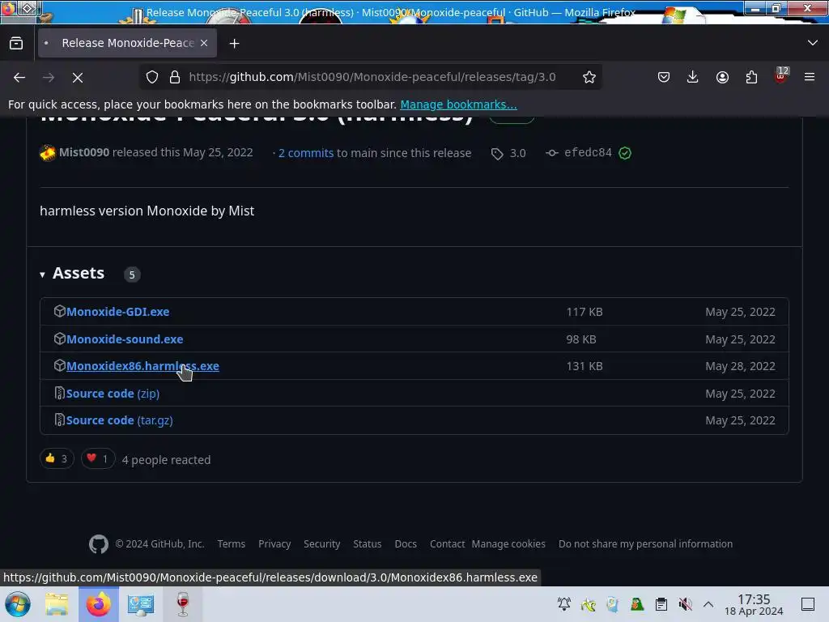Open the Docs footer link

click(x=406, y=543)
